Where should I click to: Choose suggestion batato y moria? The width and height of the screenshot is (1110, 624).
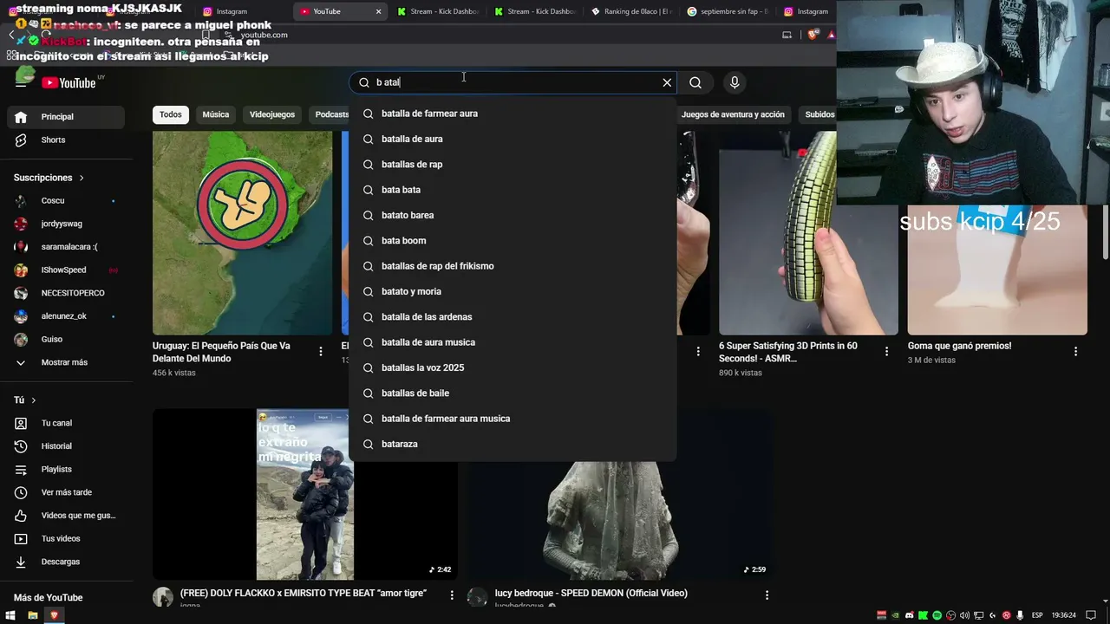[x=513, y=291]
